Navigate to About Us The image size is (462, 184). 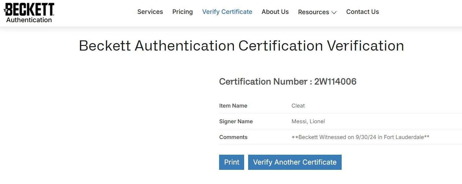[275, 12]
